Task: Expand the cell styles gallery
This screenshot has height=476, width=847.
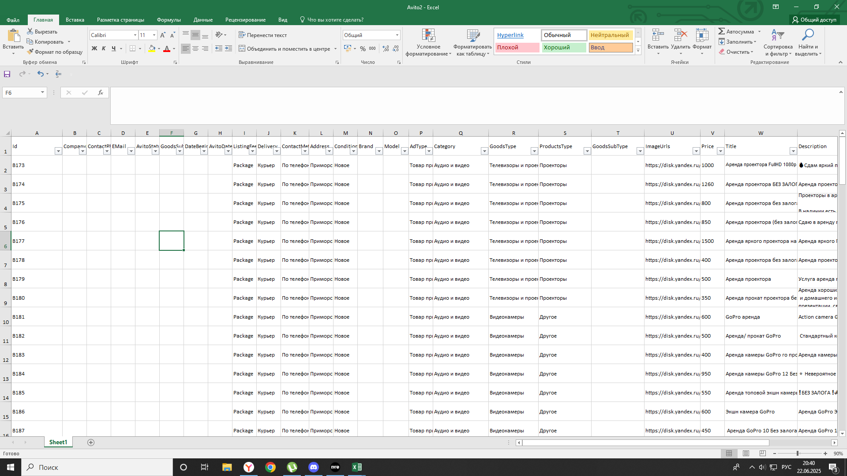Action: pos(638,51)
